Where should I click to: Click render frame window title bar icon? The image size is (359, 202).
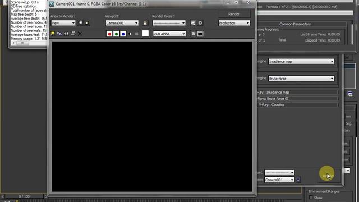(x=52, y=4)
